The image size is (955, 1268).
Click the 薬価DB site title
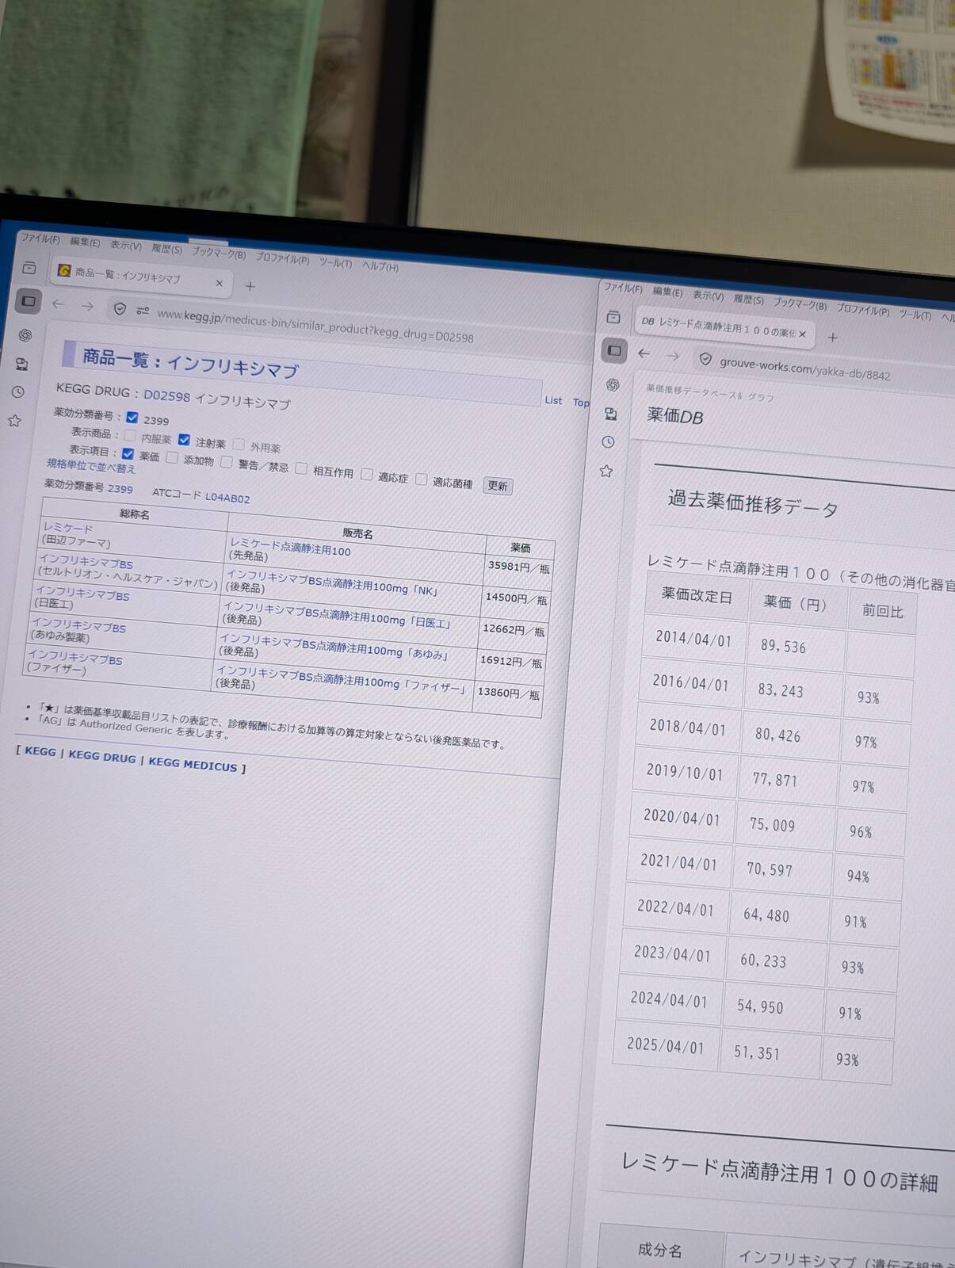tap(674, 415)
